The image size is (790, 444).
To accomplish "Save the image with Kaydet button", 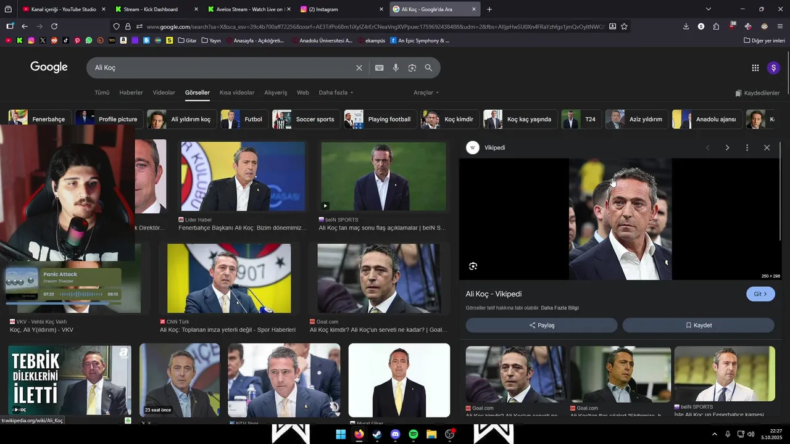I will [698, 325].
